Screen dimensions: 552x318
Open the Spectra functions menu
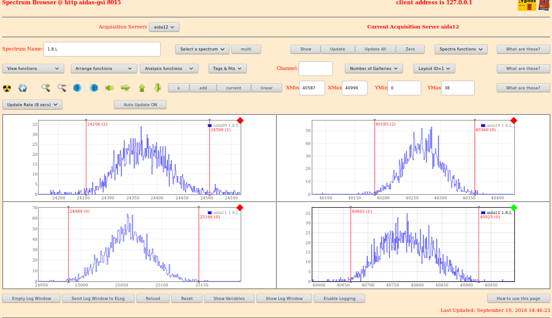point(461,49)
